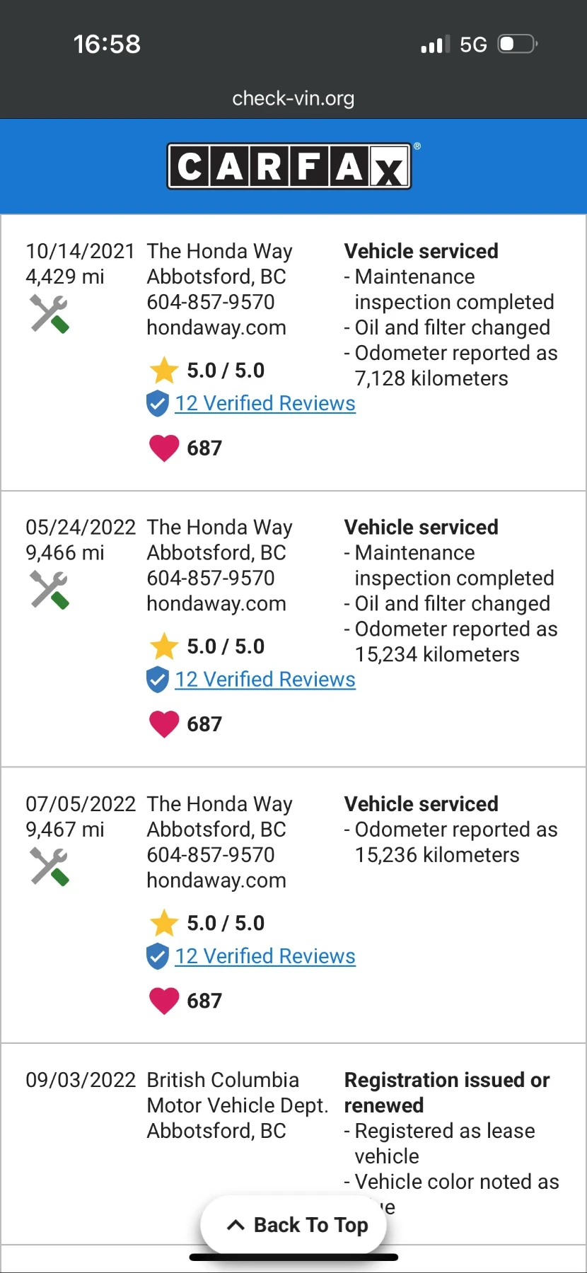This screenshot has height=1273, width=587.
Task: Tap the battery indicator in status bar
Action: coord(517,45)
